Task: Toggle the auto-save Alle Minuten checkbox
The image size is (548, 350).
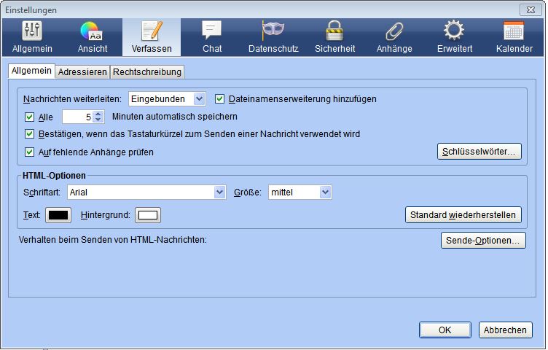Action: click(x=30, y=117)
